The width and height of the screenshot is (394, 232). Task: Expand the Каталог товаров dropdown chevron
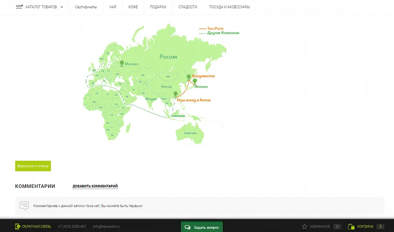(62, 7)
